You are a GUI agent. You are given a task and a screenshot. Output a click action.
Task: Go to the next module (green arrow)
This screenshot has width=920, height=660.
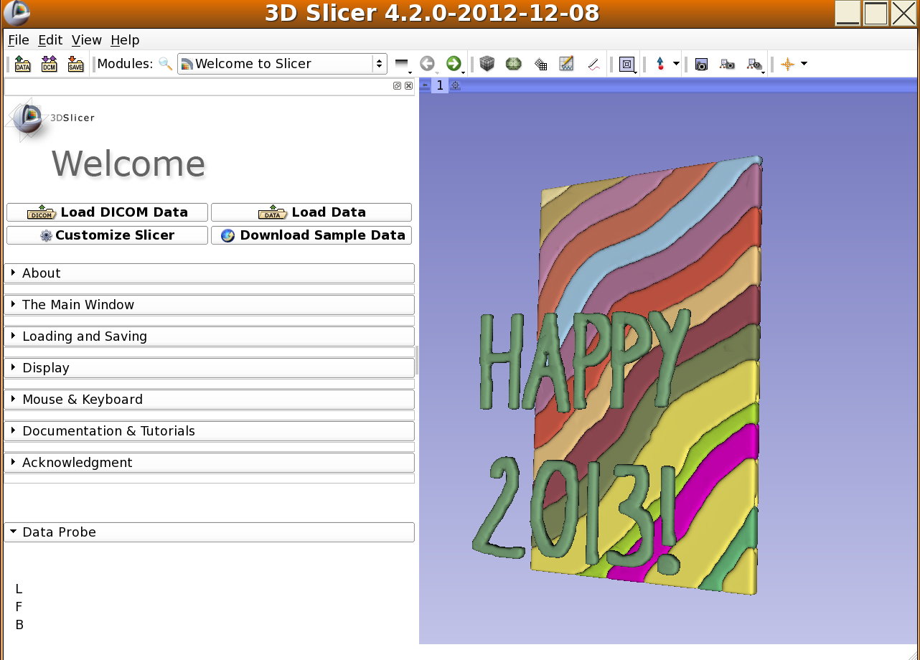coord(453,64)
